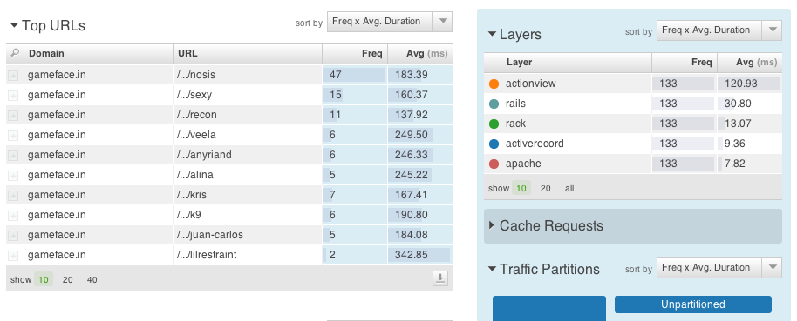
Task: Click the download icon below the URL table
Action: tap(440, 278)
